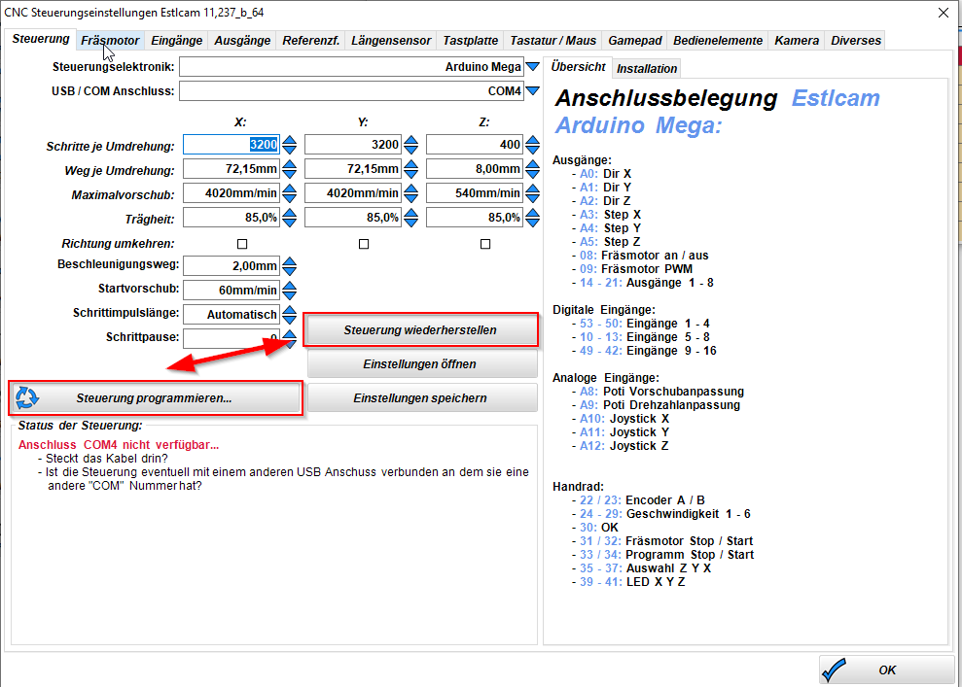Click the spinner arrows for Beschleunigungsweg
Screen dimensions: 962x687
[x=290, y=266]
